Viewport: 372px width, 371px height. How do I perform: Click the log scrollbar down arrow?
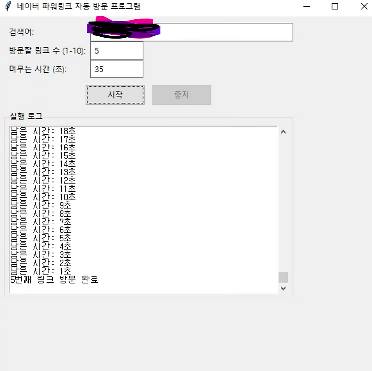283,288
